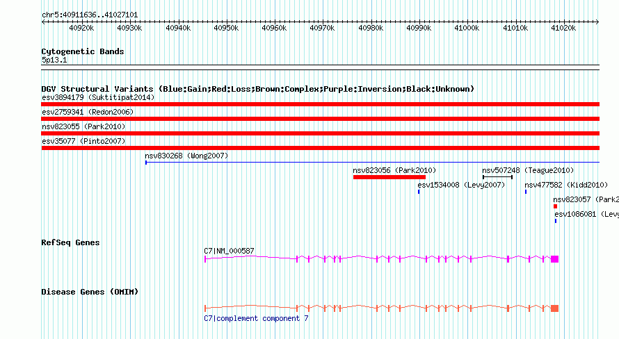Viewport: 619px width, 339px height.
Task: Click the Cytogenetic Bands track title
Action: pyautogui.click(x=83, y=51)
